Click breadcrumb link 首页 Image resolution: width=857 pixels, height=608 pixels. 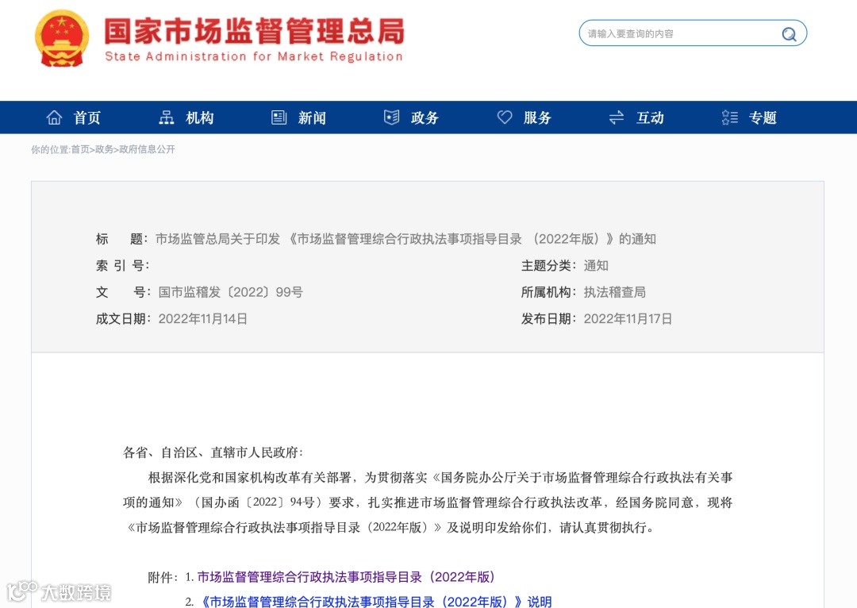tap(80, 149)
